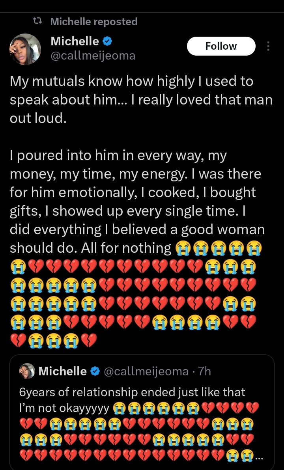Viewport: 284px width, 470px height.
Task: Open the '6years of relationship ended' quoted text
Action: click(133, 392)
